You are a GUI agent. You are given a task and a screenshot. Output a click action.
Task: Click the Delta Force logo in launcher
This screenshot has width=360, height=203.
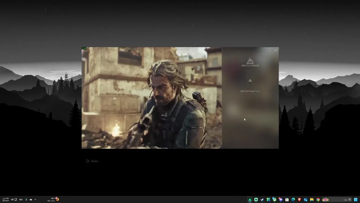250,62
